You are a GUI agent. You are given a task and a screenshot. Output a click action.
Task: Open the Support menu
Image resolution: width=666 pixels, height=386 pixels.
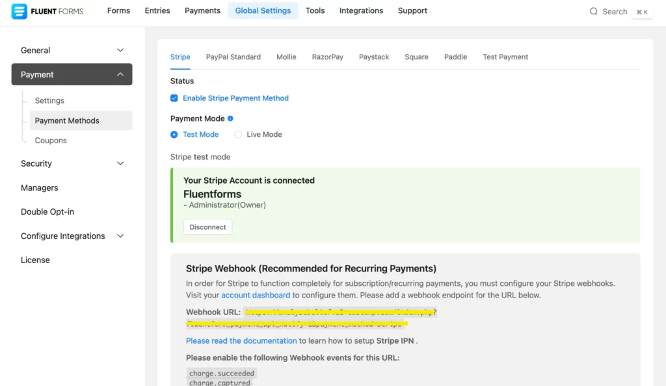coord(412,10)
